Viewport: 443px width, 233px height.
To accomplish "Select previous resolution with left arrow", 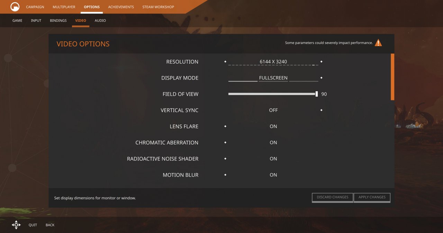I will (225, 62).
